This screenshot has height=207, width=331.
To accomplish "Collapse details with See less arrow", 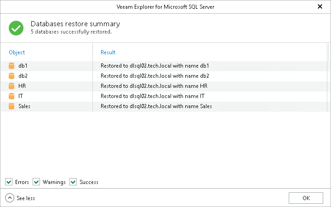I will point(10,198).
